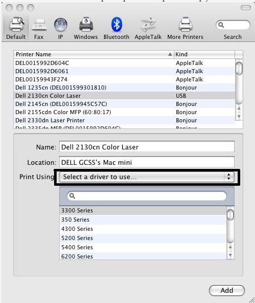Open More Printers toolbar icon
This screenshot has height=303, width=255.
coord(185,28)
